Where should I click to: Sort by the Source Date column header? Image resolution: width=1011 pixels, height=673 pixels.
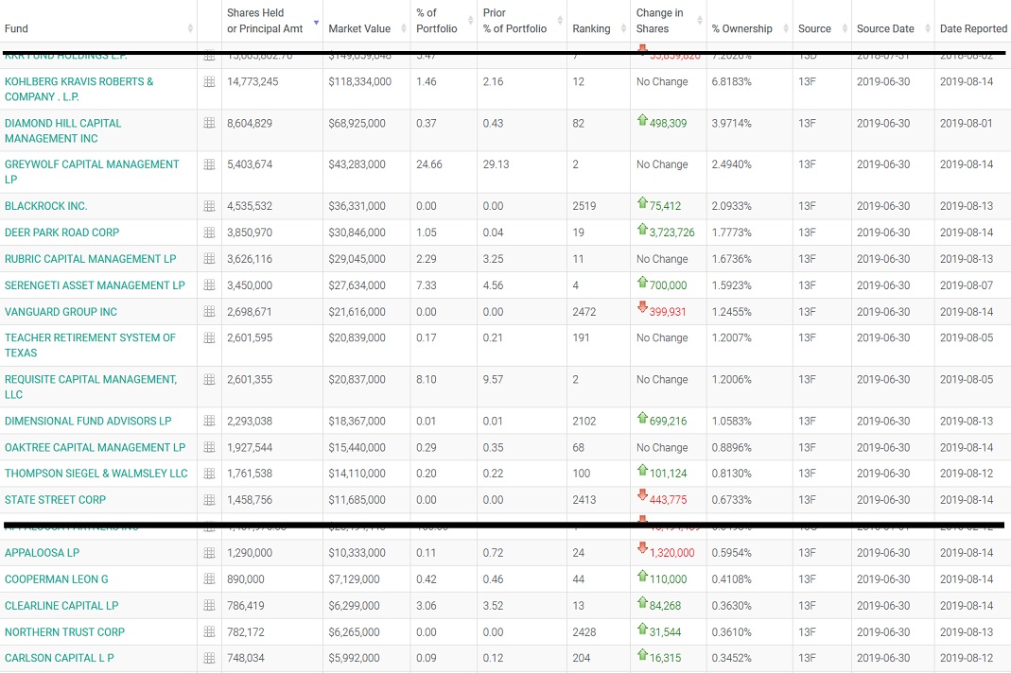tap(885, 28)
